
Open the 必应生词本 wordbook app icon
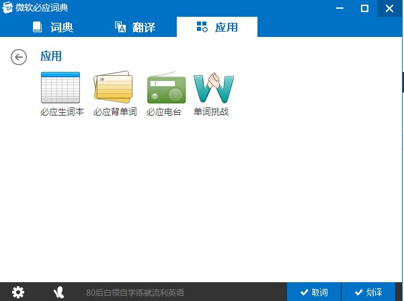tap(60, 87)
